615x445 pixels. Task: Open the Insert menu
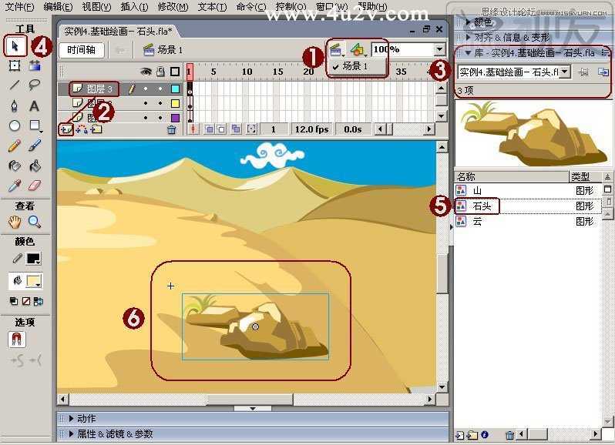(x=135, y=7)
